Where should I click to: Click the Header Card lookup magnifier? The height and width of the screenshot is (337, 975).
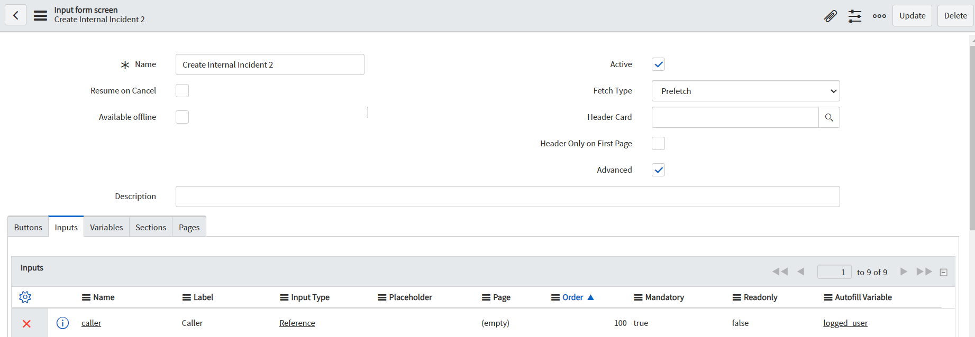(829, 117)
